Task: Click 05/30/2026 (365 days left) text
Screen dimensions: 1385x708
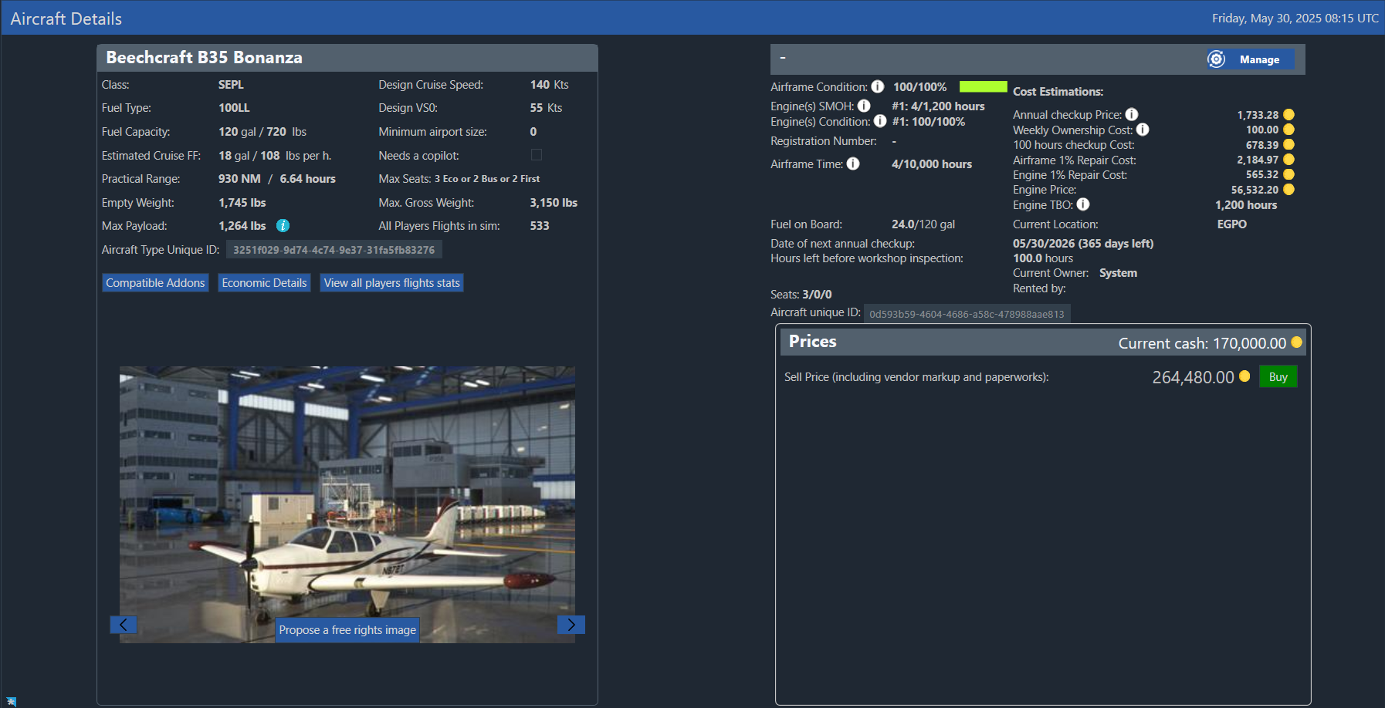Action: [1083, 244]
